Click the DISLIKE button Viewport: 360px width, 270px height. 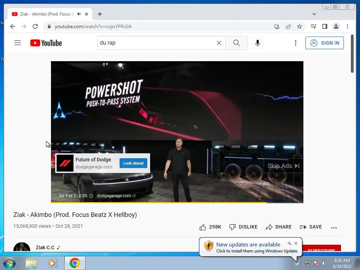click(x=243, y=227)
